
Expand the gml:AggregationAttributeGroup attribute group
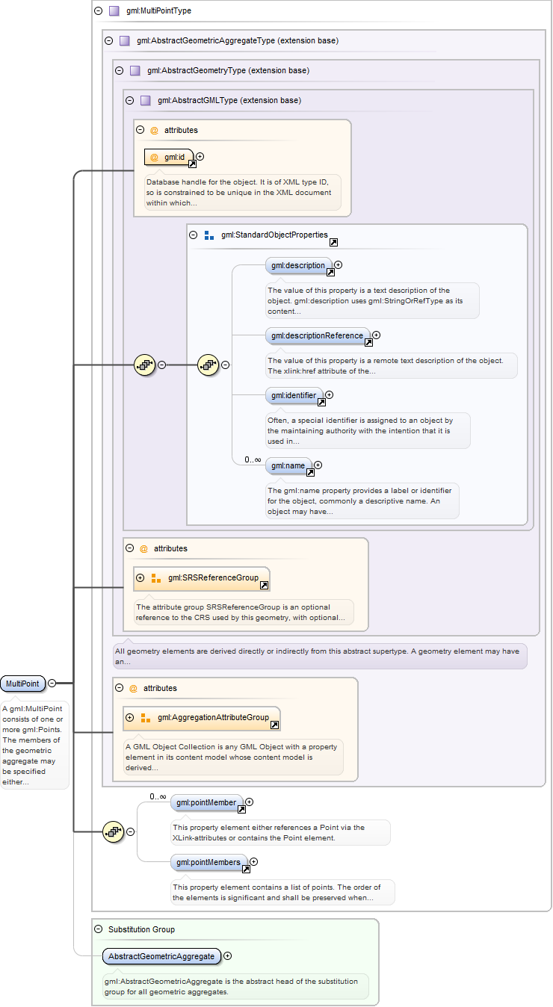(x=129, y=718)
